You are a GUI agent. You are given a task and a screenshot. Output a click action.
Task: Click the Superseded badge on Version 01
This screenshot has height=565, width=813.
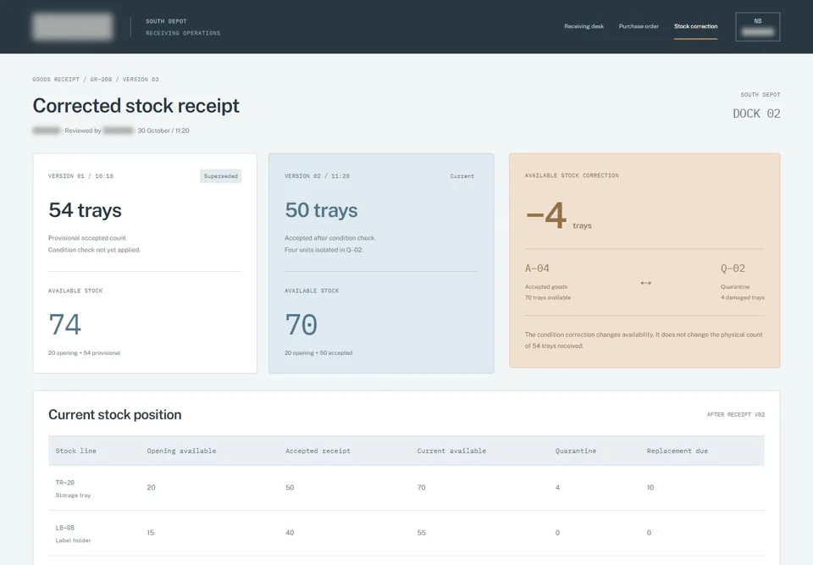coord(220,176)
